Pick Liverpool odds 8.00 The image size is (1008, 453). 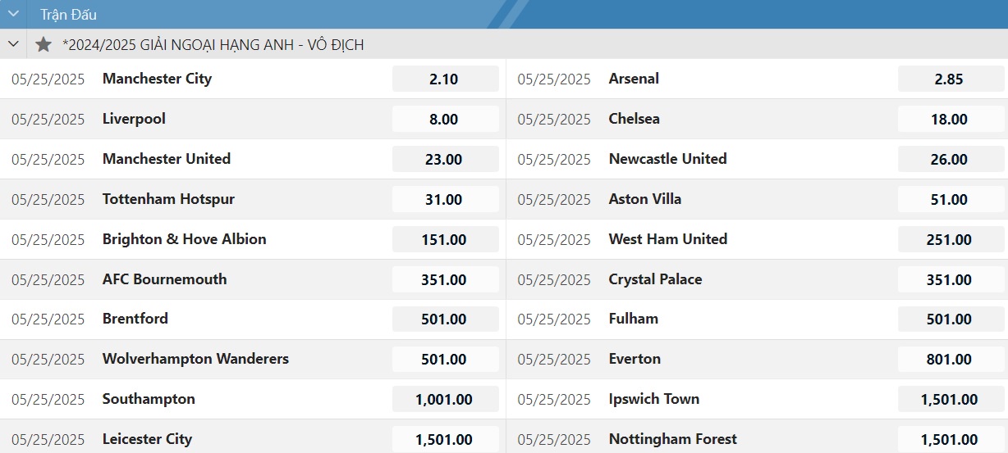[445, 120]
